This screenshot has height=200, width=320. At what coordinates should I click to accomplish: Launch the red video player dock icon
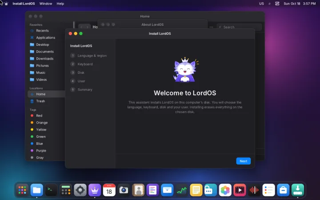[x=240, y=190]
